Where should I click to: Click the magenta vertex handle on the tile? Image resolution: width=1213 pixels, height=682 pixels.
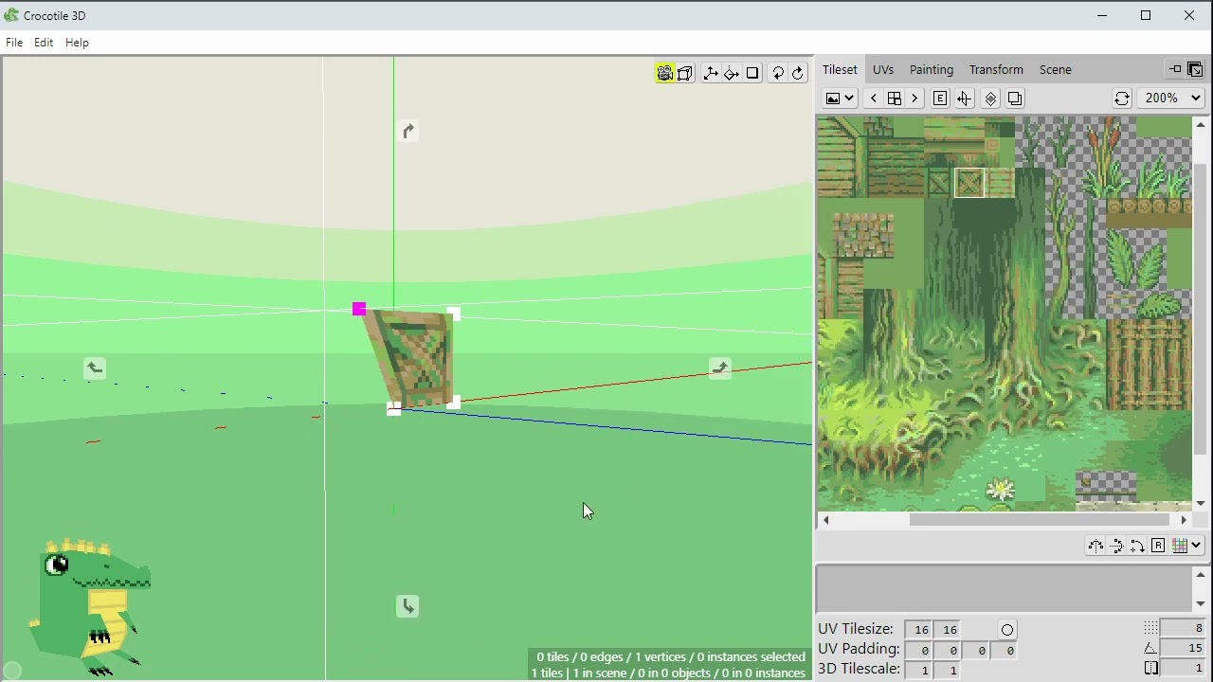pos(359,309)
